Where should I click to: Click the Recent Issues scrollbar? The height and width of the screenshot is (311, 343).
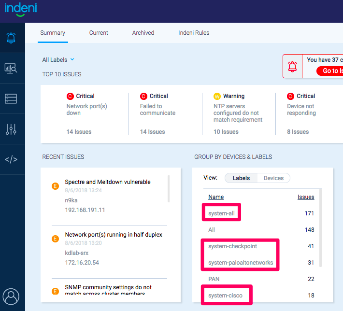[169, 189]
